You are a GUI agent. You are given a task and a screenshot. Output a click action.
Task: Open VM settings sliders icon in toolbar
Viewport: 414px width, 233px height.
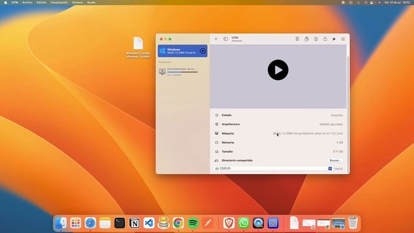(343, 39)
